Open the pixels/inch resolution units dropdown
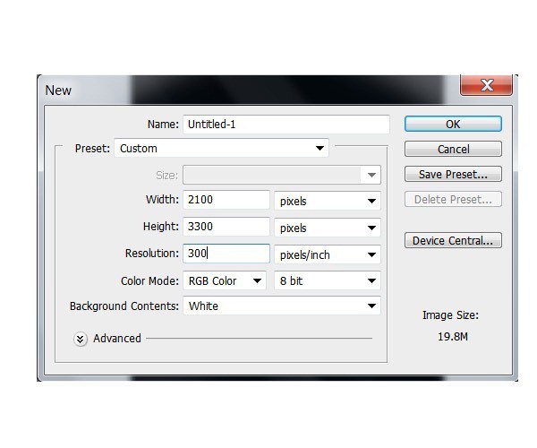Image resolution: width=537 pixels, height=448 pixels. (x=327, y=255)
